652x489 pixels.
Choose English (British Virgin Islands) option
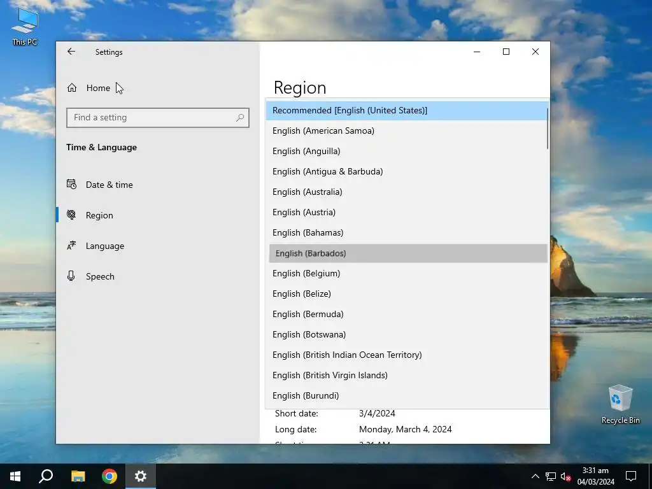pos(407,376)
